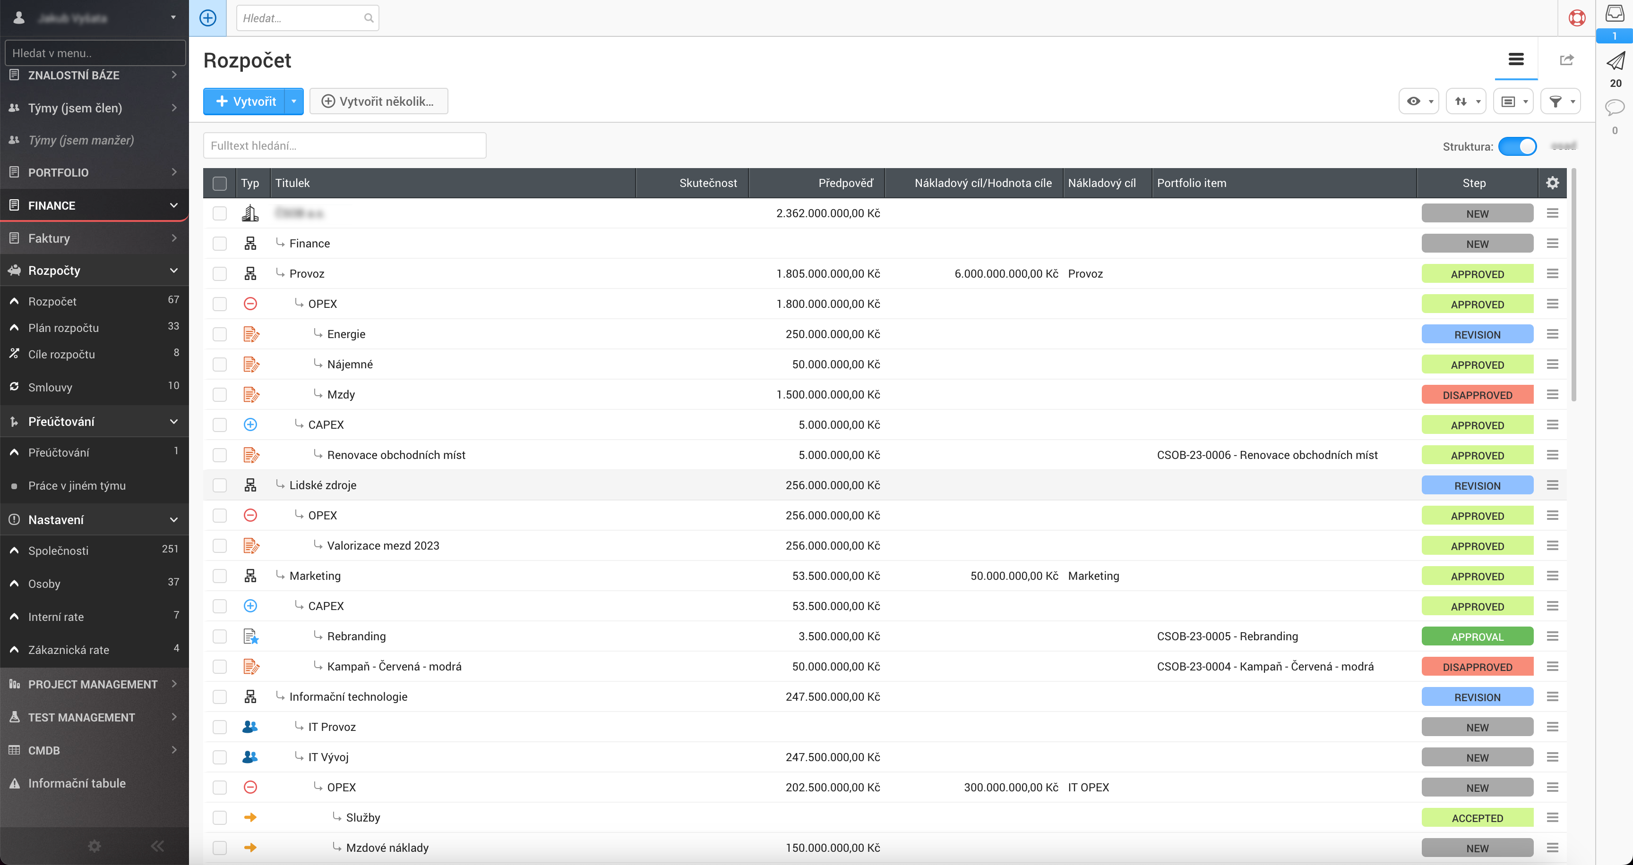This screenshot has width=1633, height=865.
Task: Expand the filter funnel dropdown
Action: pos(1560,102)
